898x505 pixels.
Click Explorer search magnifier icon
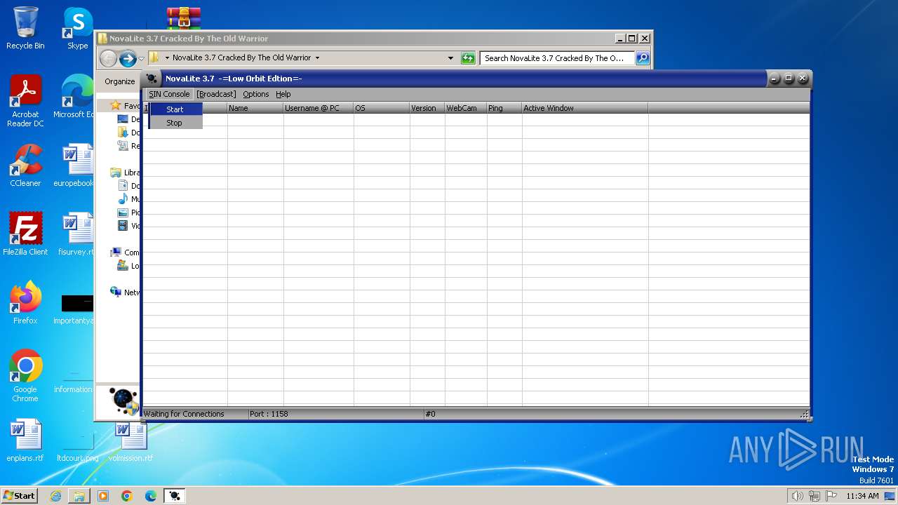(x=643, y=58)
